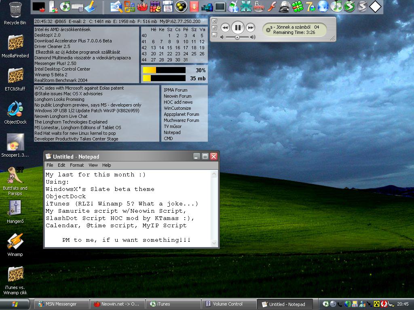Launch the Flash icon in top dock
The image size is (414, 310).
[272, 6]
